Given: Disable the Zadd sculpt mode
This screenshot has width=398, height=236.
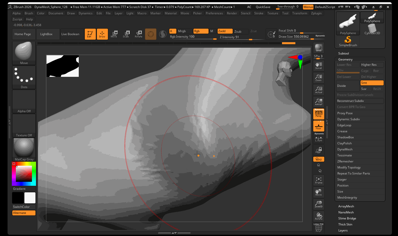Looking at the screenshot, I should point(225,31).
